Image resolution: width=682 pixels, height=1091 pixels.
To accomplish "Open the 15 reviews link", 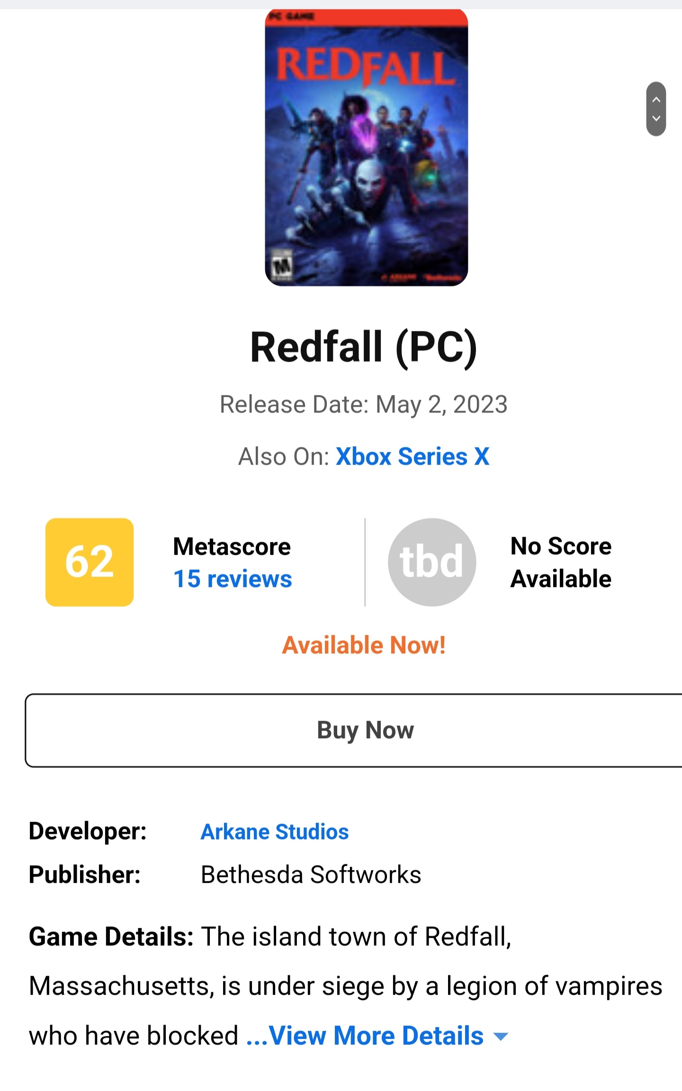I will (x=233, y=579).
